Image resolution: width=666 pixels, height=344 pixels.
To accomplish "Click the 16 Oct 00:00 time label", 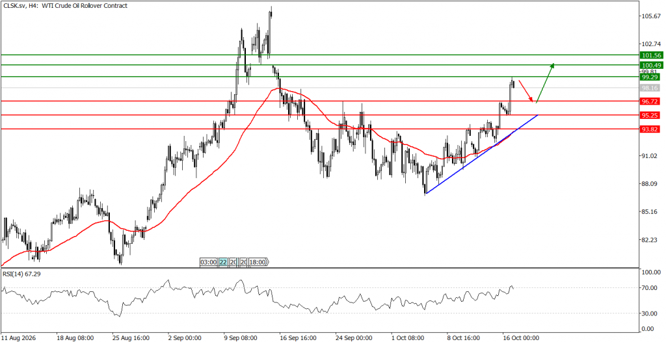I will (x=520, y=338).
